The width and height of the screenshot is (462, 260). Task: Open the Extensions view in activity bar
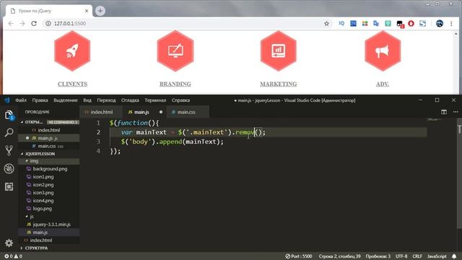click(9, 186)
